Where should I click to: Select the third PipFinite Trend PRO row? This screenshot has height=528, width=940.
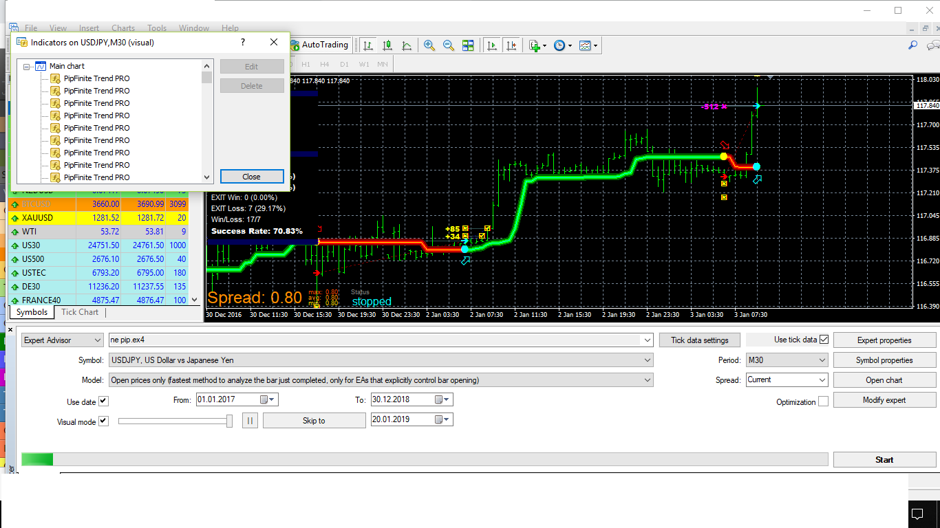point(96,103)
